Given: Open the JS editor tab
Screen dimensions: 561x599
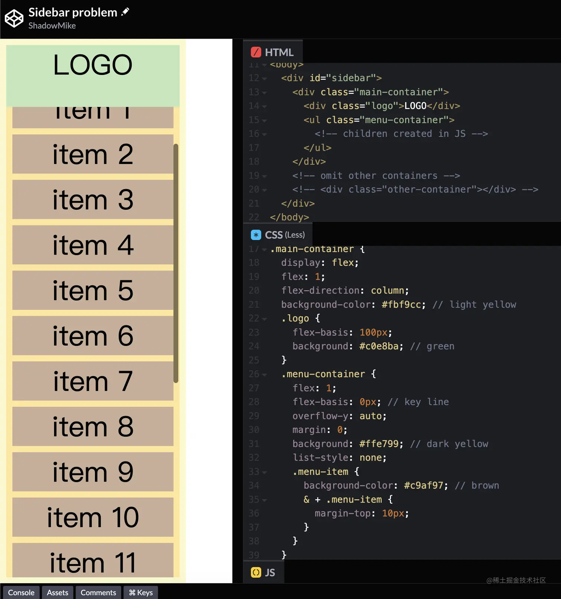Looking at the screenshot, I should [x=264, y=573].
